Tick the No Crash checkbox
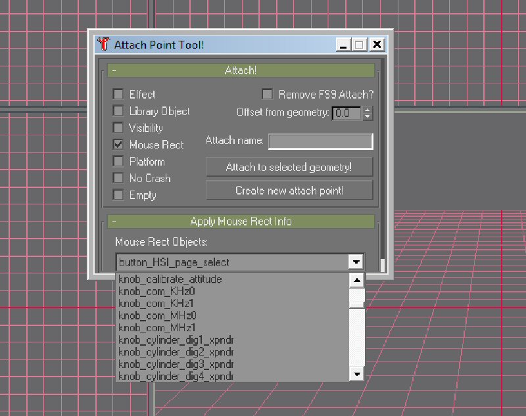526x416 pixels. [118, 178]
